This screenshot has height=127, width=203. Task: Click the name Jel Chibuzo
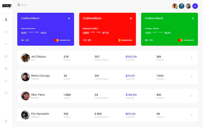point(39,57)
